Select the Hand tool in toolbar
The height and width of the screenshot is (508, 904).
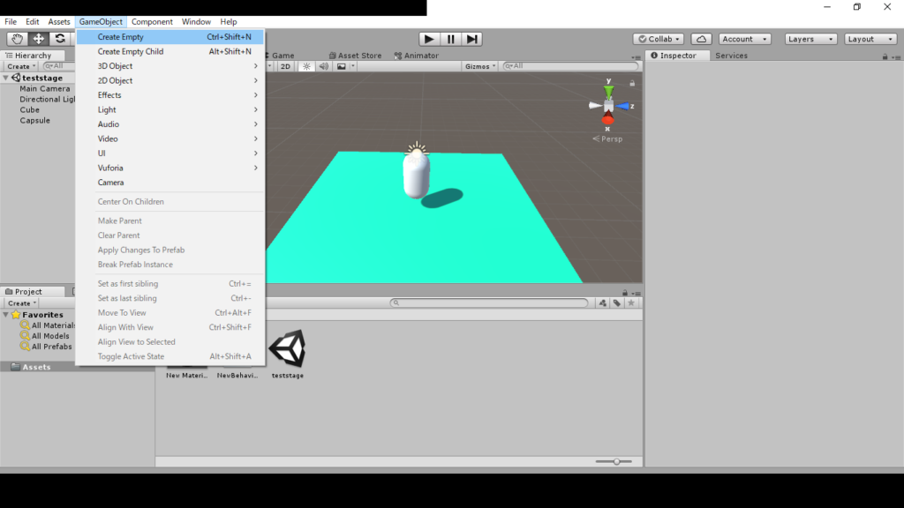[17, 39]
